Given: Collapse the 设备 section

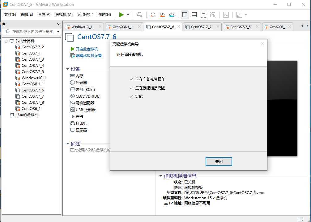Looking at the screenshot, I should pos(68,69).
